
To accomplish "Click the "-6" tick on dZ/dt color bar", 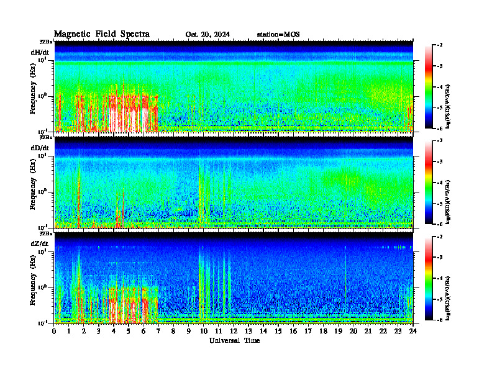I will point(440,320).
